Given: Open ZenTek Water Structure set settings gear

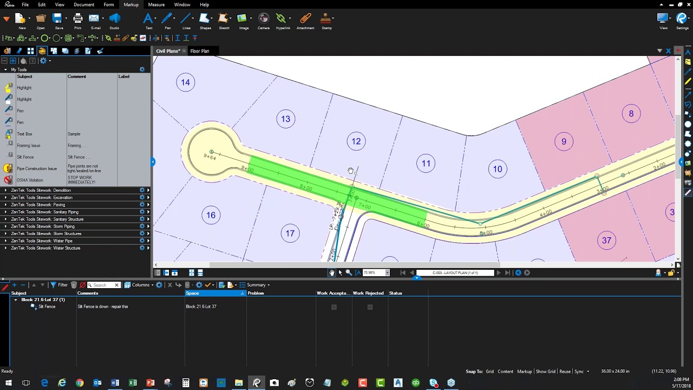Looking at the screenshot, I should 142,248.
